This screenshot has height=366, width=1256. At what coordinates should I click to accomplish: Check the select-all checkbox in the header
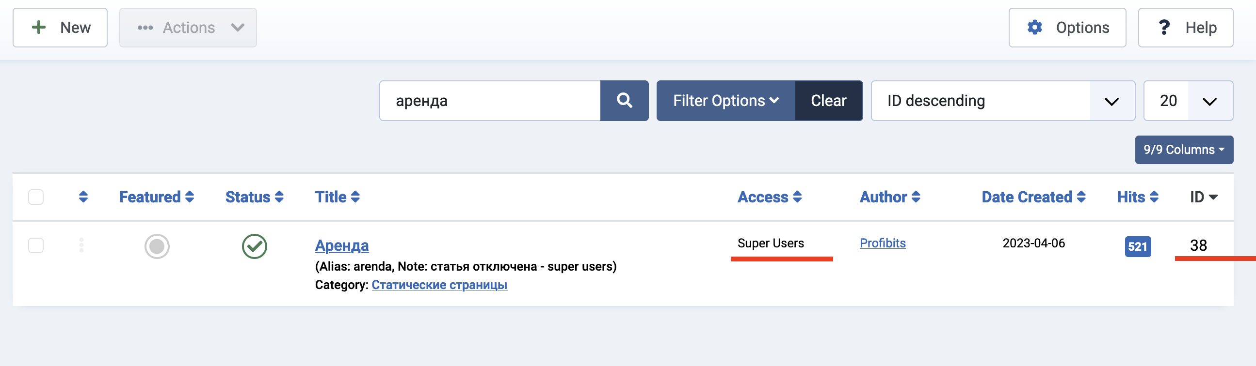(36, 197)
